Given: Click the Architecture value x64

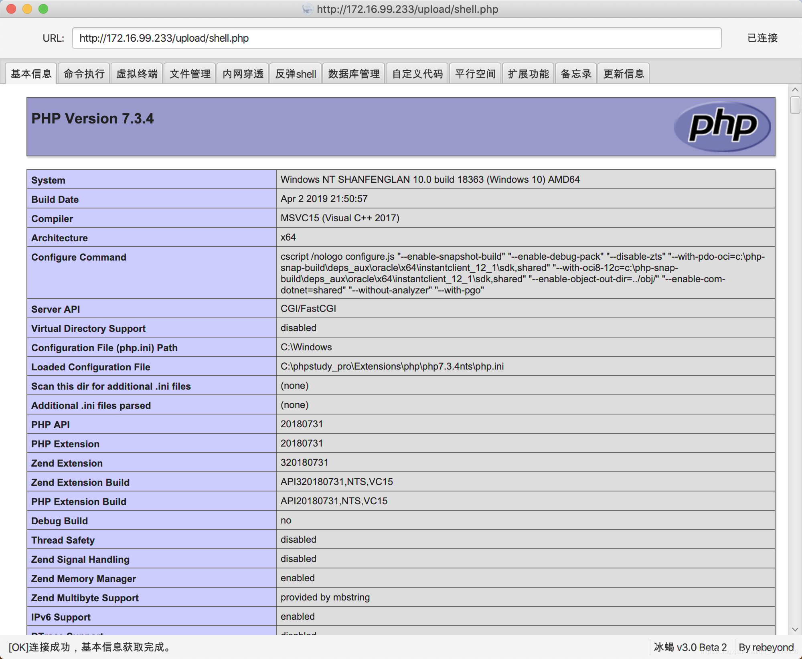Looking at the screenshot, I should click(x=288, y=237).
